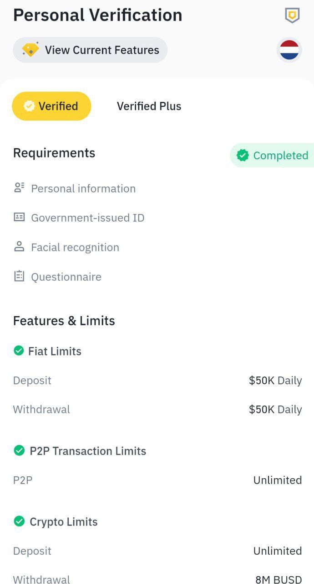Screen dimensions: 314x584
Task: Click the Questionnaire clipboard icon
Action: pos(19,276)
